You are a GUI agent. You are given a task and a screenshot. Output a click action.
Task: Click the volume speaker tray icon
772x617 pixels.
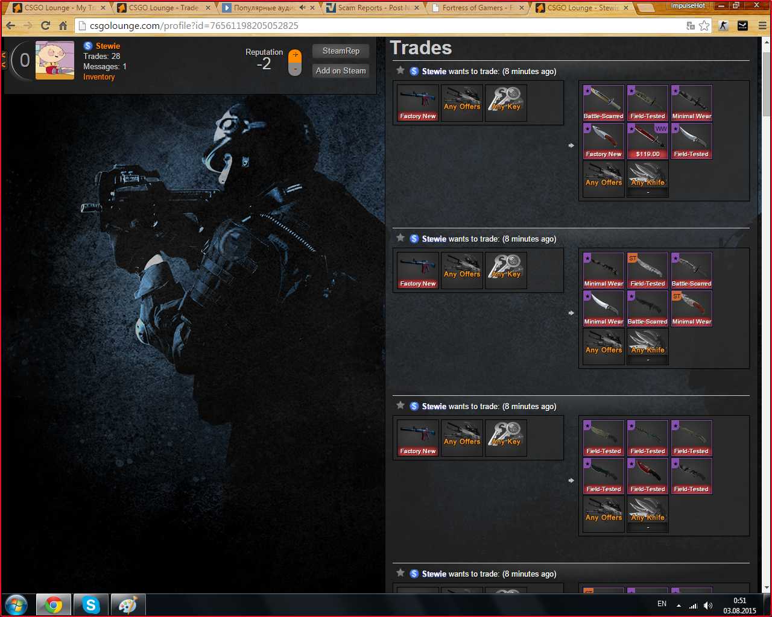(x=707, y=606)
